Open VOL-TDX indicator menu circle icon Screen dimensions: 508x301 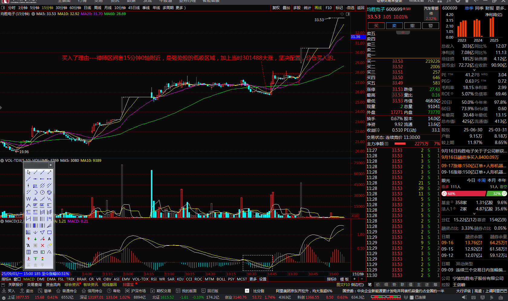click(2, 161)
